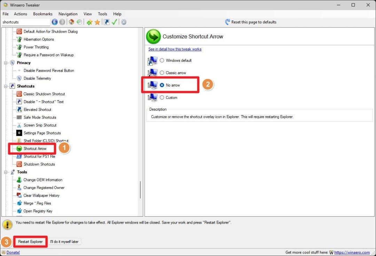Click the yellow warning exclamation icon
The image size is (376, 256).
[7, 225]
